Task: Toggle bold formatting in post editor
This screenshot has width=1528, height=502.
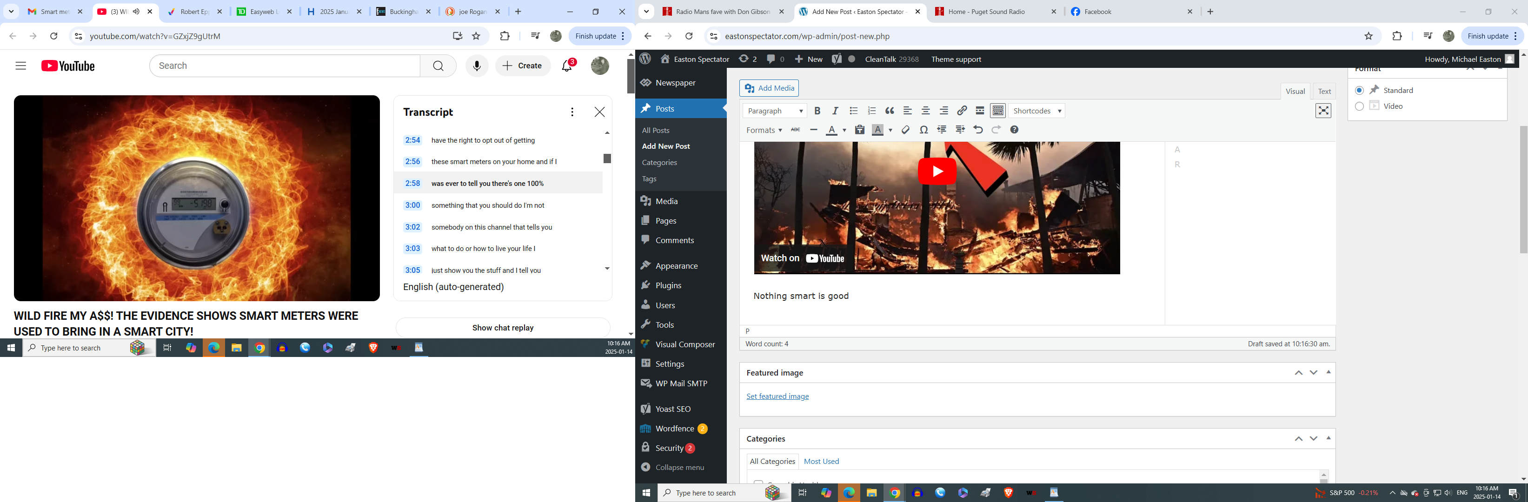Action: click(x=817, y=111)
